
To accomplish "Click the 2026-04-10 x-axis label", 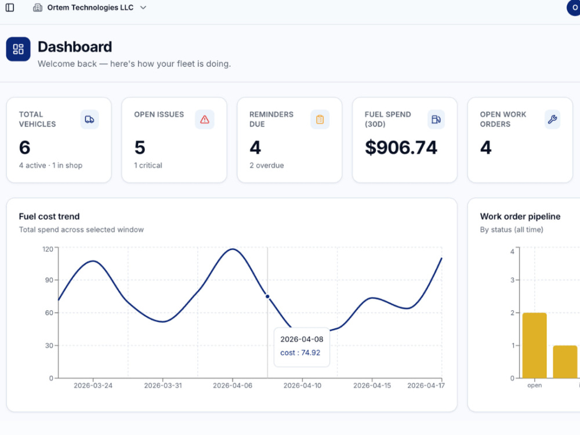I will [x=302, y=386].
